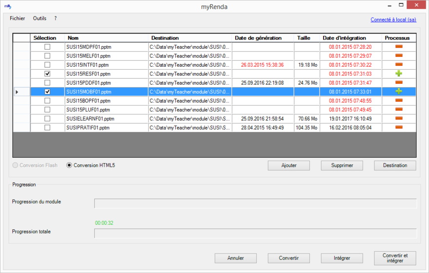Click the orange minus icon for SUSI15BOPF01.pptm

tap(398, 101)
